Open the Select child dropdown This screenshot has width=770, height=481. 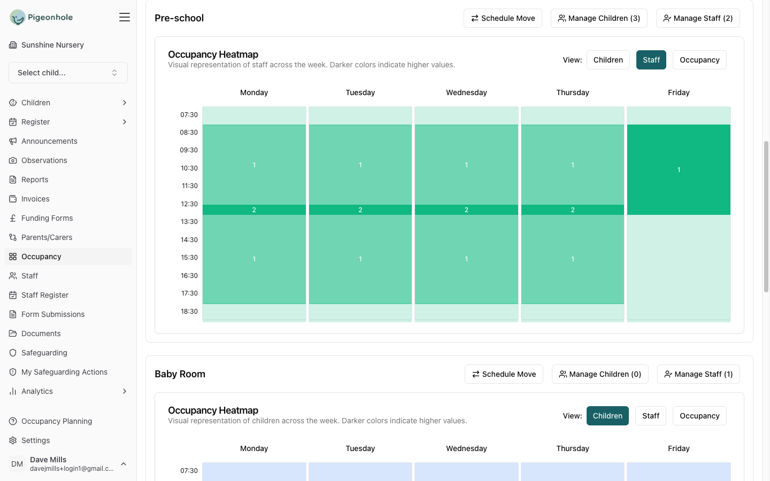pos(68,73)
